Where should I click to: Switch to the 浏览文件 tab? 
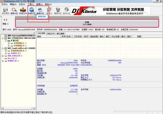[x=51, y=34]
